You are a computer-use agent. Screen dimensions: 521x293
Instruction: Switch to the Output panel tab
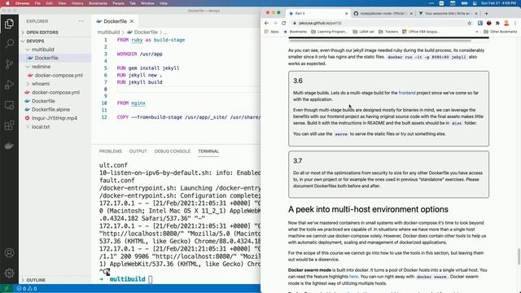(x=138, y=151)
